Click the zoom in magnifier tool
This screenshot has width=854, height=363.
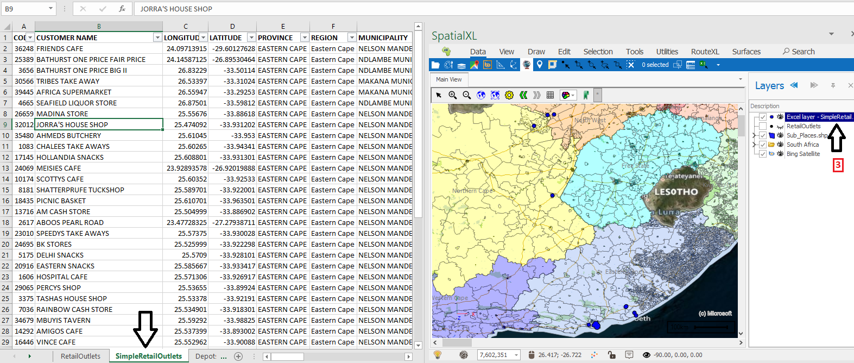[x=452, y=95]
